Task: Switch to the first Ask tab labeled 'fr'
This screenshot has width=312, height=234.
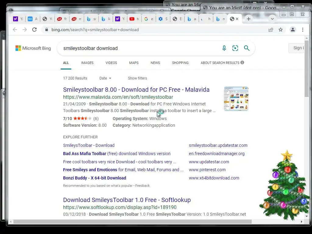Action: click(62, 19)
